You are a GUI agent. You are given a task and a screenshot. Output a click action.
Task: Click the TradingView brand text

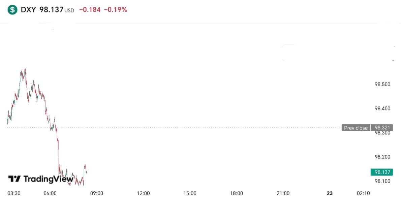coord(48,179)
